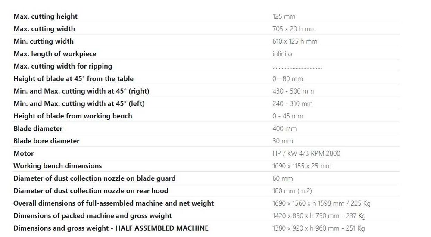Click the "infinito" workpiece length value

[x=282, y=54]
